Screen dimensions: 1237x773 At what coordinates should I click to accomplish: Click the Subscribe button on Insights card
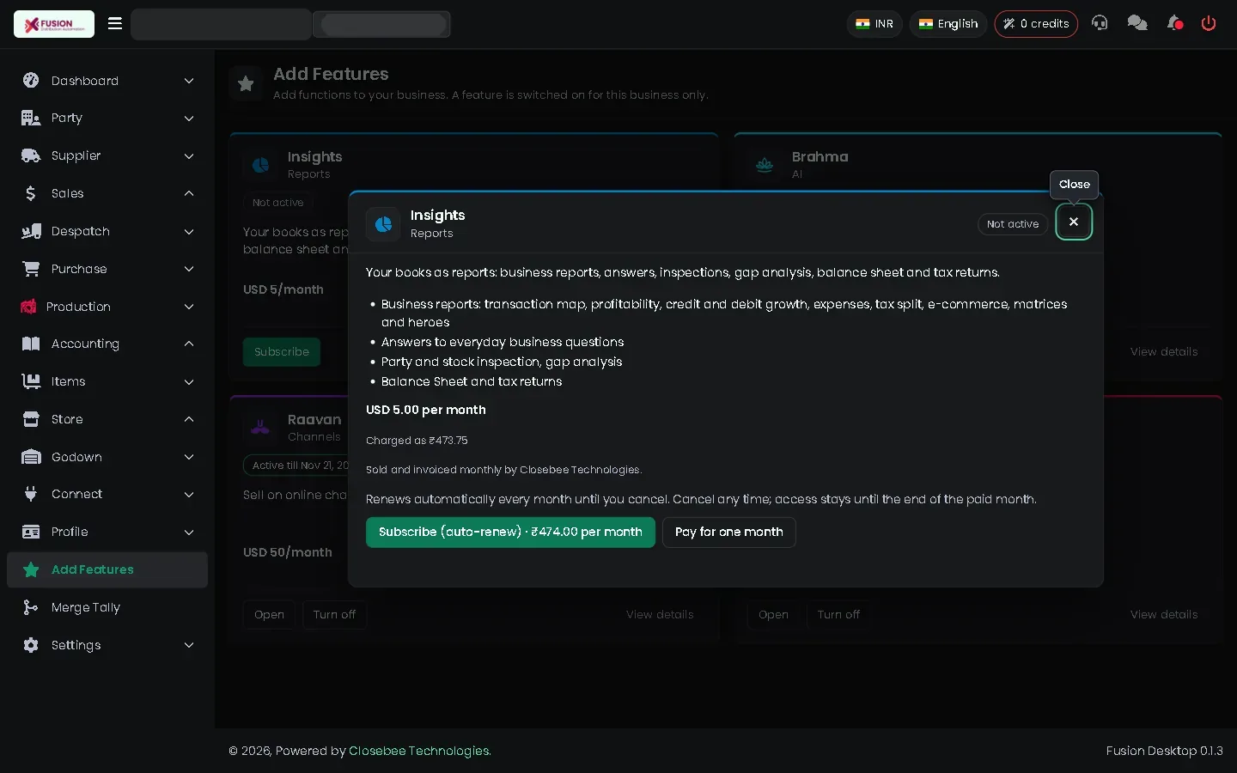[282, 352]
